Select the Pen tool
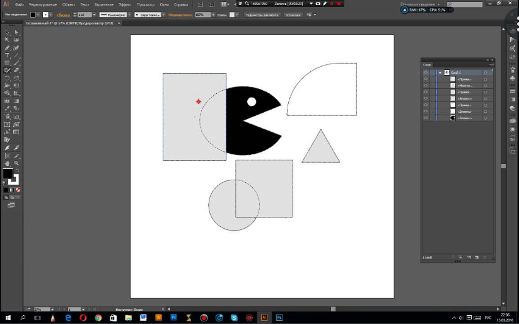Viewport: 519px width, 324px height. [x=7, y=47]
